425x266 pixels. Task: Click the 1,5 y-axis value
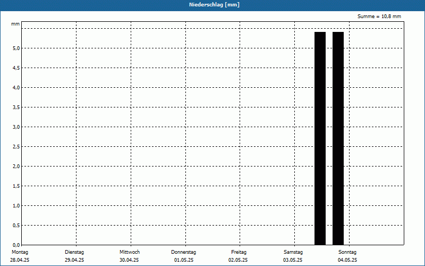click(16, 186)
